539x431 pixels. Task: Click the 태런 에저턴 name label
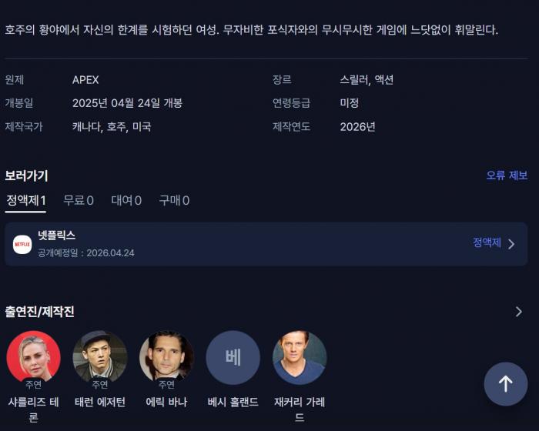click(100, 402)
